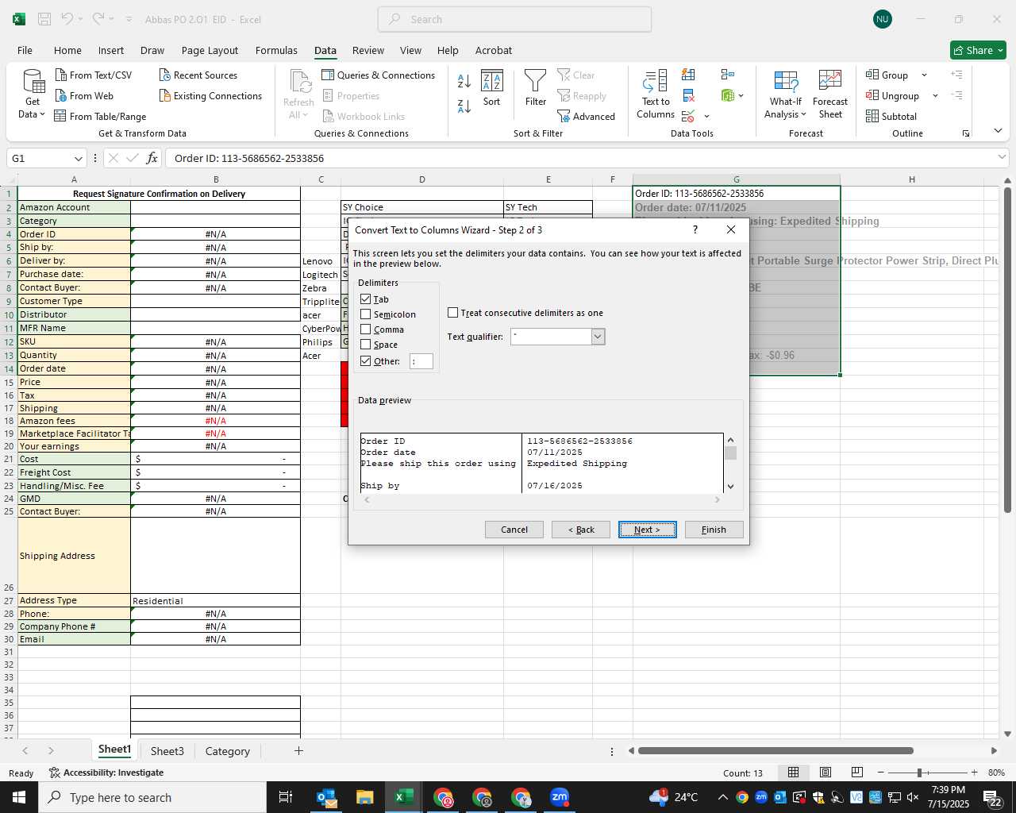Zoom in with the plus button
Screen dimensions: 1016x813
click(x=974, y=773)
